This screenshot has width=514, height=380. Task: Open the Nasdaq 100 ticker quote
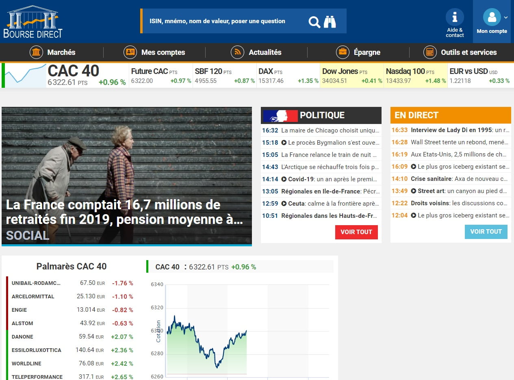click(x=416, y=76)
